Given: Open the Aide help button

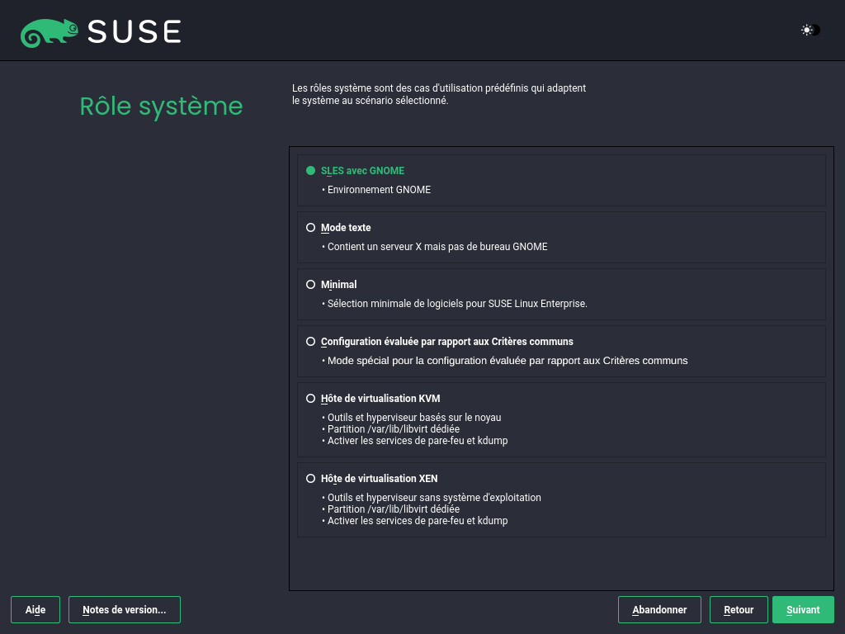Looking at the screenshot, I should (35, 610).
